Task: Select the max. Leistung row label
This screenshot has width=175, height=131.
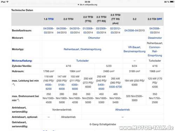Action: click(25, 83)
